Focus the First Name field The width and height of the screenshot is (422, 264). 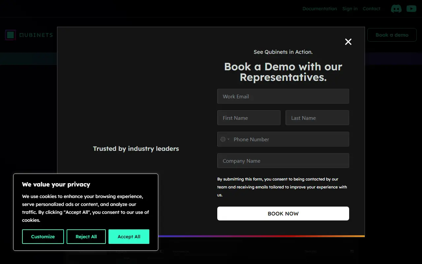pyautogui.click(x=249, y=118)
